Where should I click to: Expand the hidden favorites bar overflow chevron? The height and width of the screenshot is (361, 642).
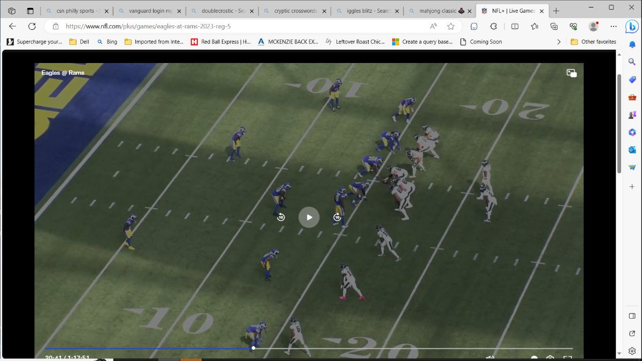tap(559, 42)
